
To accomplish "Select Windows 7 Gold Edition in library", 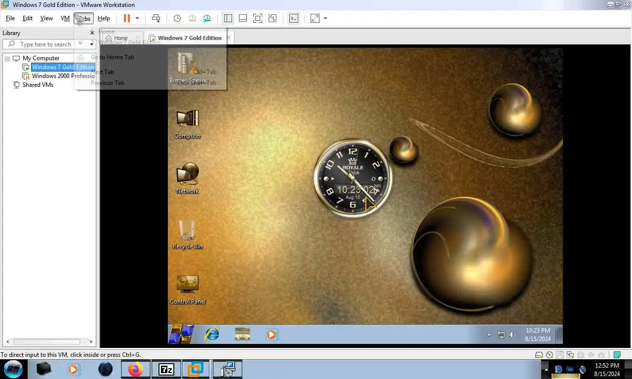I will coord(63,67).
